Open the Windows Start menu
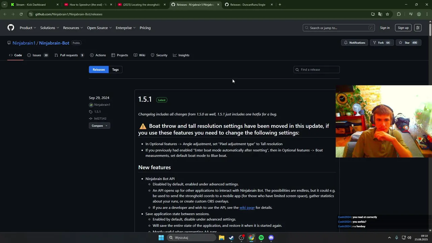This screenshot has height=243, width=432. pos(161,238)
